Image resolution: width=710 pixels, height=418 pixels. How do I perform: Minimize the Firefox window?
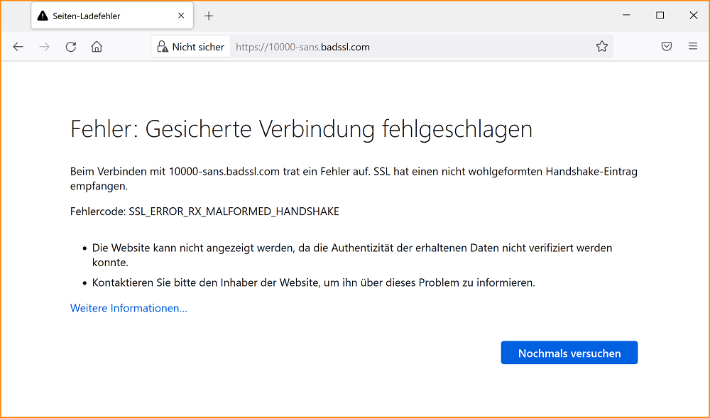click(x=626, y=16)
